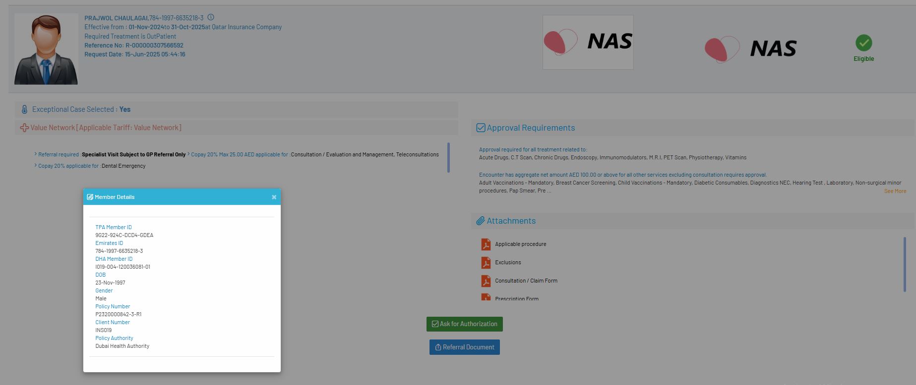Select DOB value 23-Nov-1997

click(110, 283)
